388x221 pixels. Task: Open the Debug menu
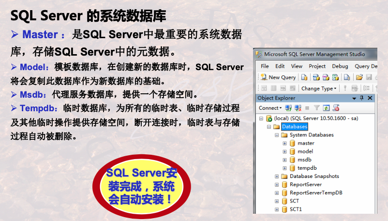[340, 66]
